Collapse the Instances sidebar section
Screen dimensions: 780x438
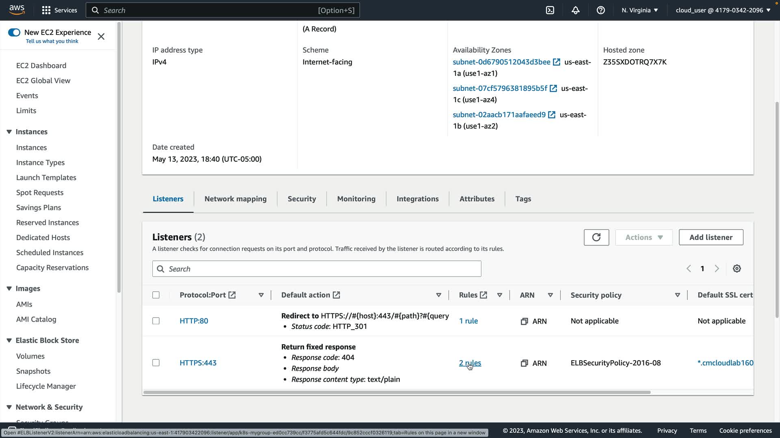coord(9,132)
